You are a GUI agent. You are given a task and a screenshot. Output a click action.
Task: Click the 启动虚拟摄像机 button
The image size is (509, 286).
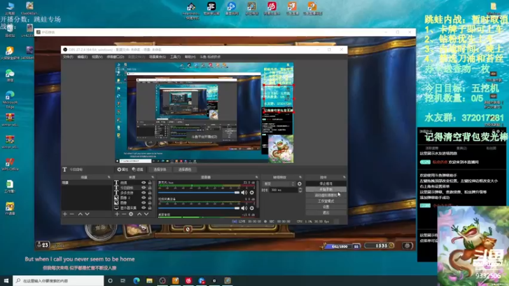click(x=326, y=195)
